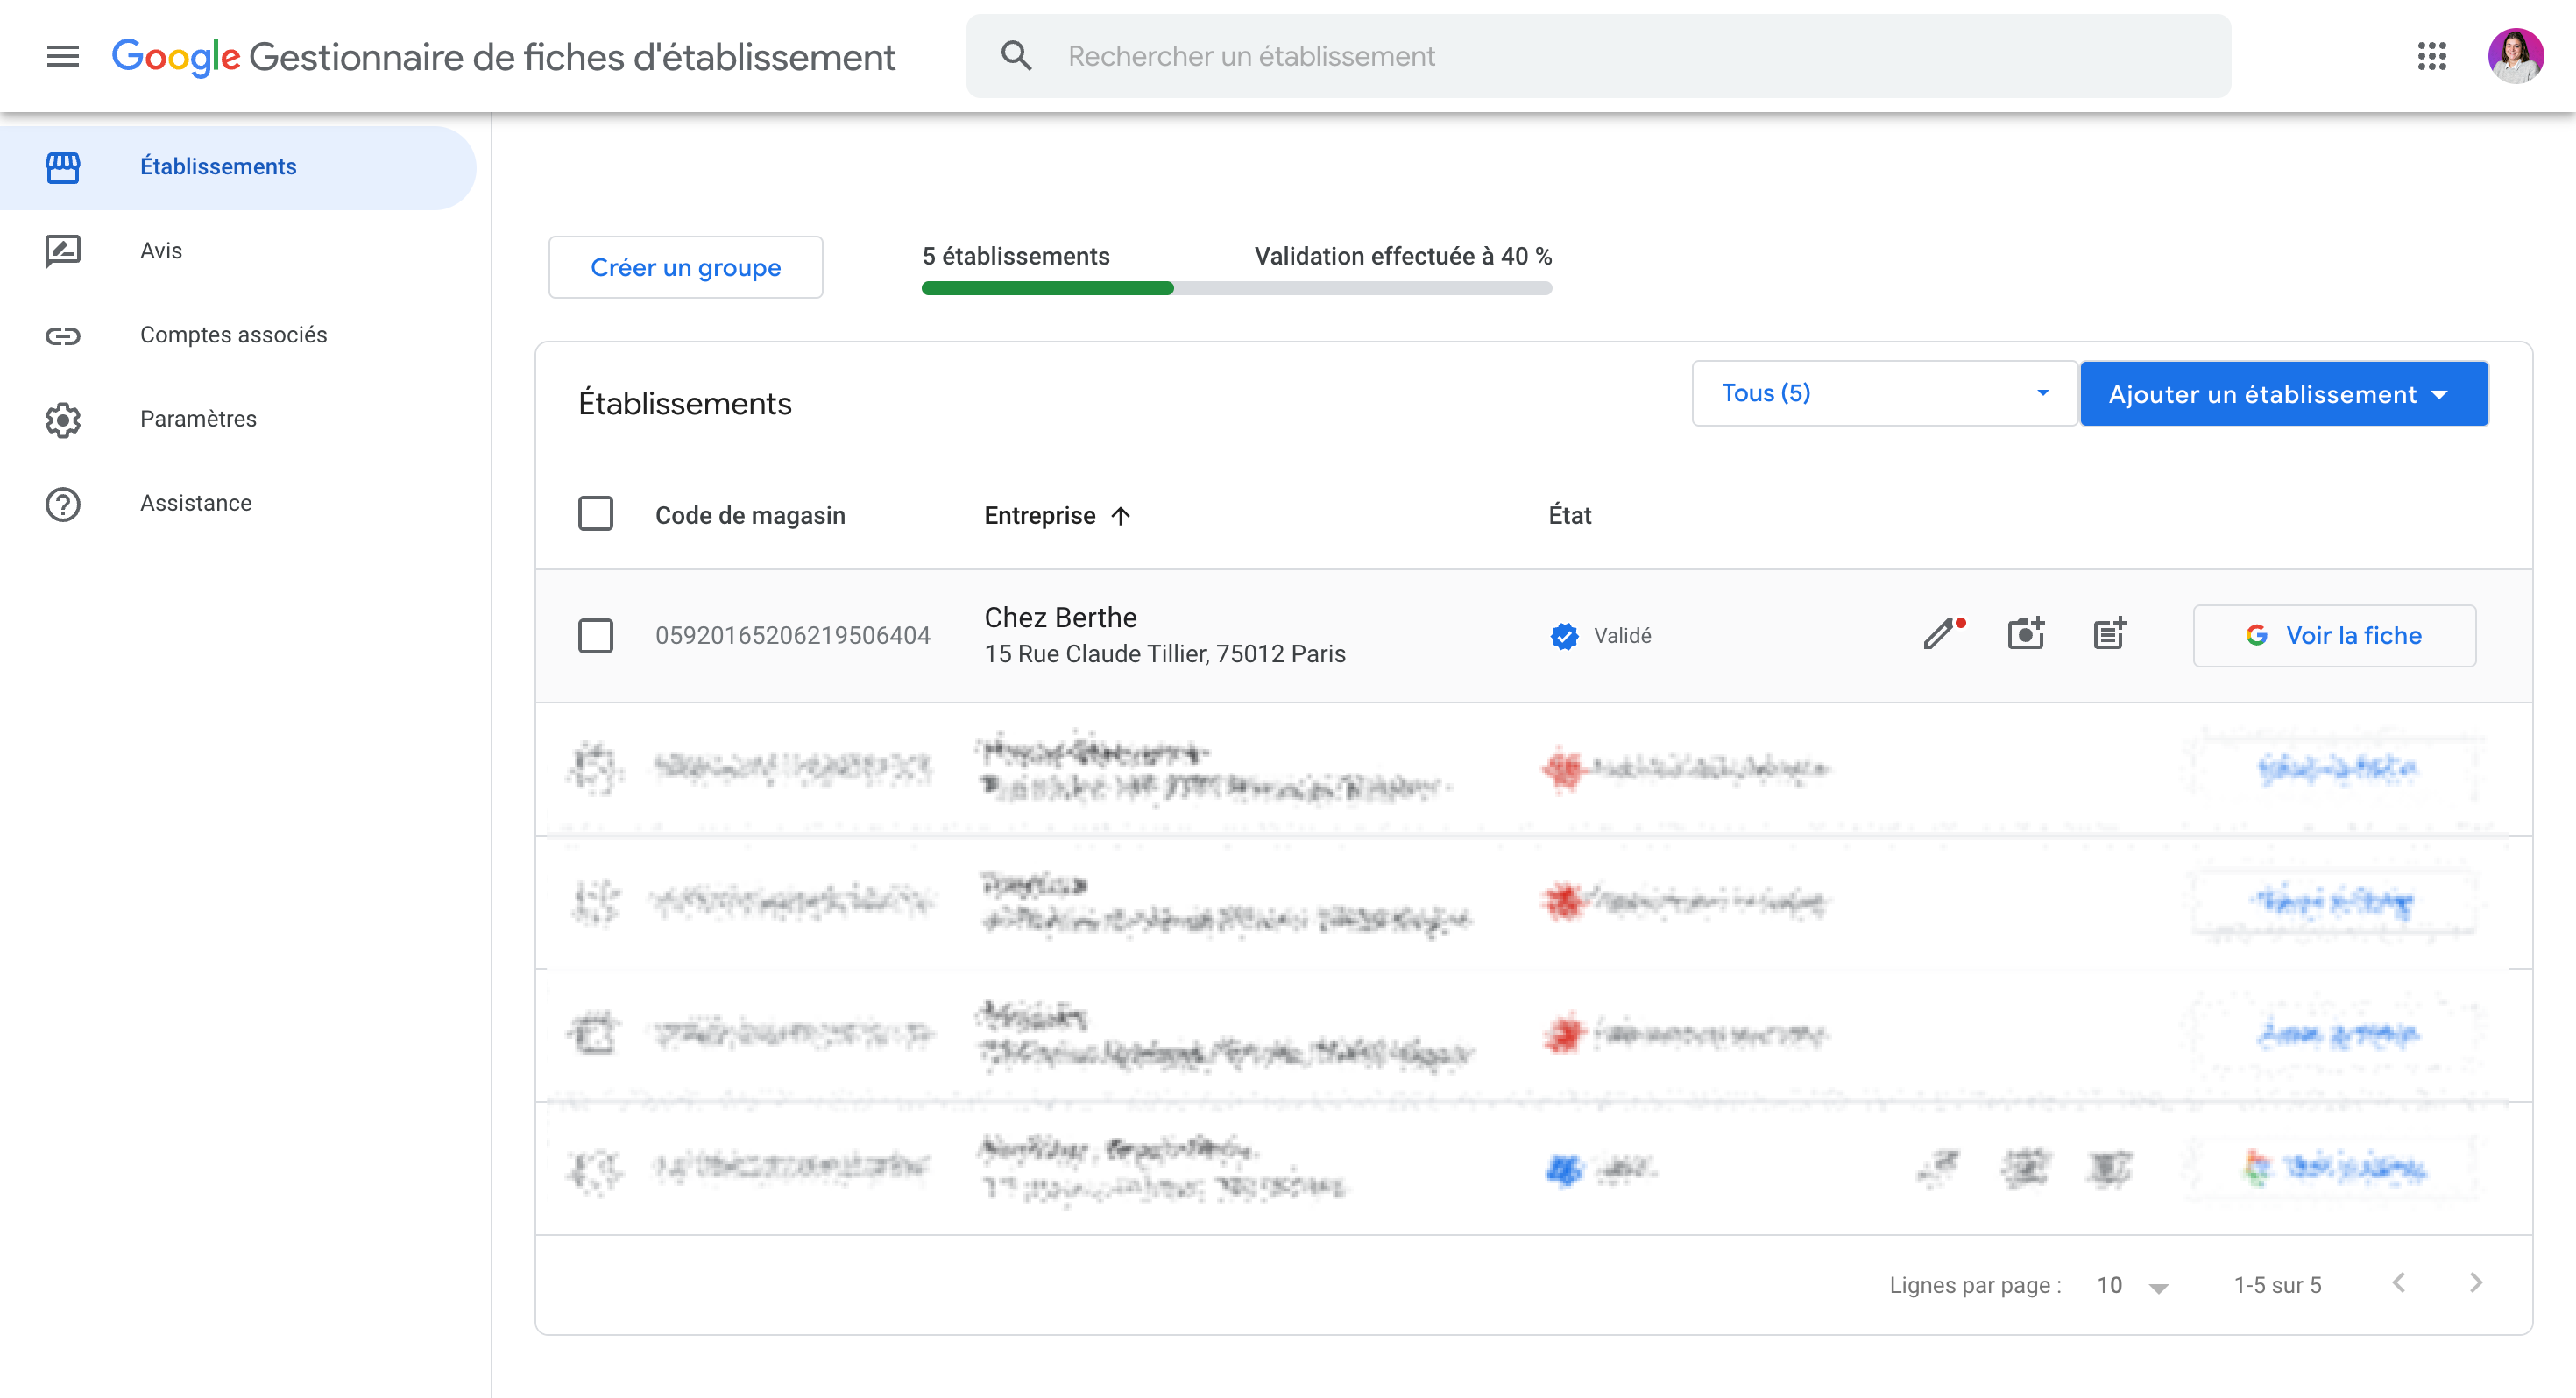
Task: Click store code 05920165206219506404
Action: point(793,635)
